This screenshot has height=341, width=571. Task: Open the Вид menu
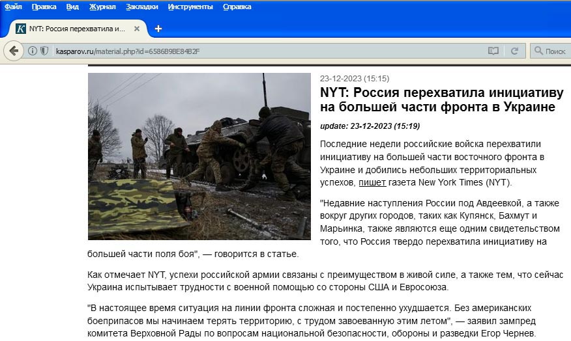pos(72,7)
